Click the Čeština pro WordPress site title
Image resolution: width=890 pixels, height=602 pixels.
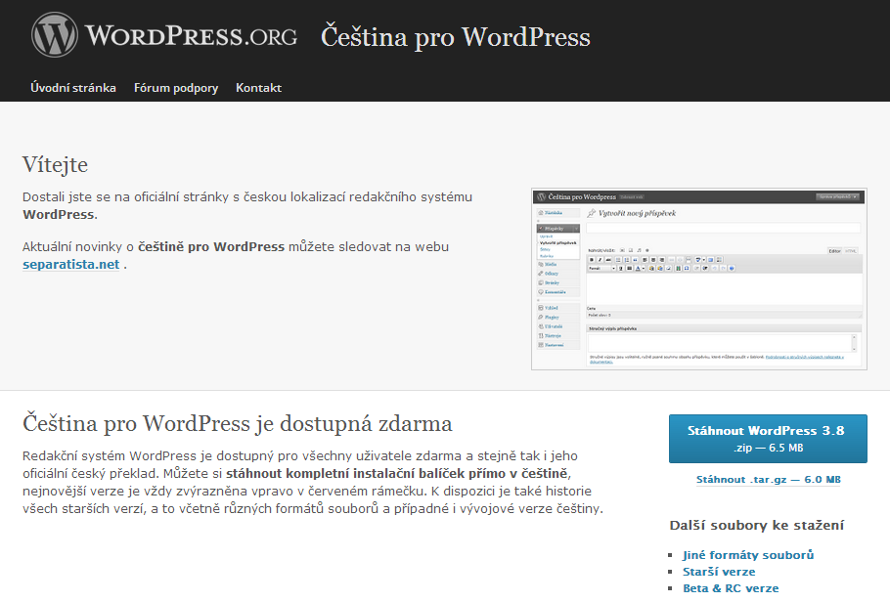[455, 37]
